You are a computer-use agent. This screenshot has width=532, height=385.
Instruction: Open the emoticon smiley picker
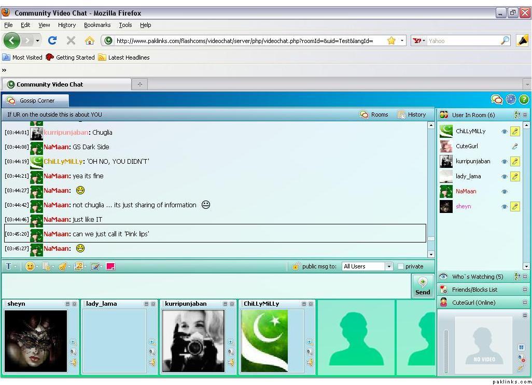(x=30, y=266)
